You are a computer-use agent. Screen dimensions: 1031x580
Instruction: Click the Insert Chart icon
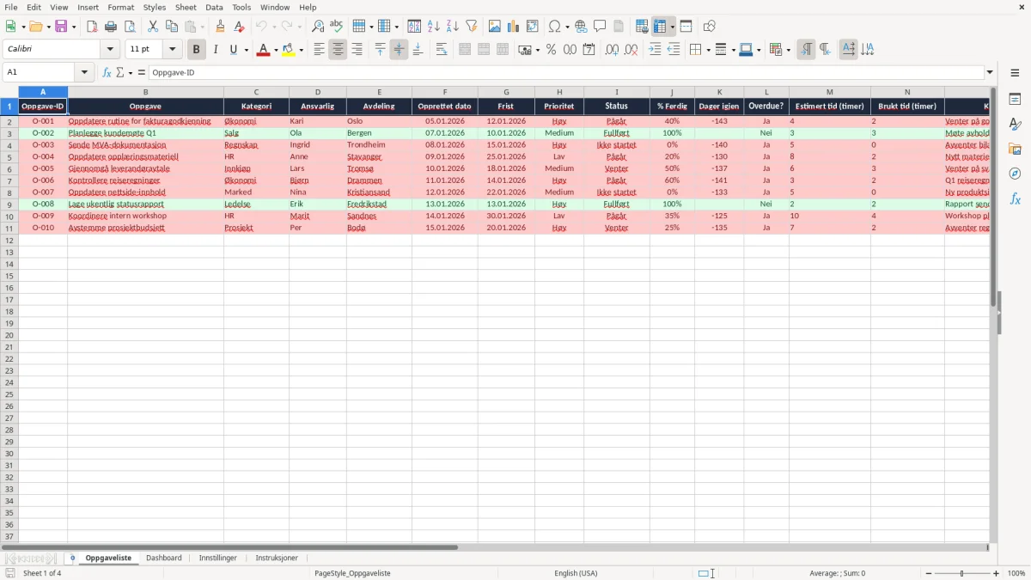[514, 27]
